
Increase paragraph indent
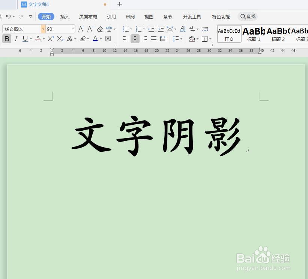[x=161, y=29]
